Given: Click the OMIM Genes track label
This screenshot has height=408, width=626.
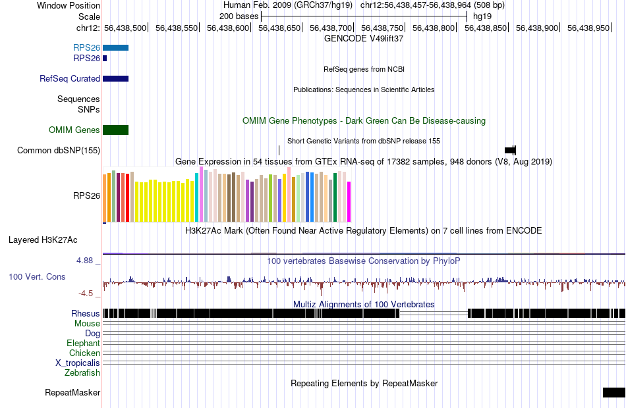Looking at the screenshot, I should click(74, 130).
